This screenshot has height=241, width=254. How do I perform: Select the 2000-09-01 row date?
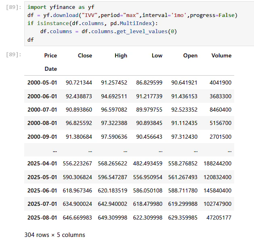coord(42,137)
